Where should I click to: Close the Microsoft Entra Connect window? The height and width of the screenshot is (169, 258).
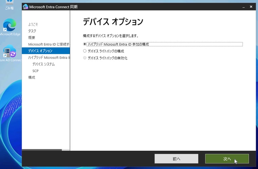tap(251, 7)
